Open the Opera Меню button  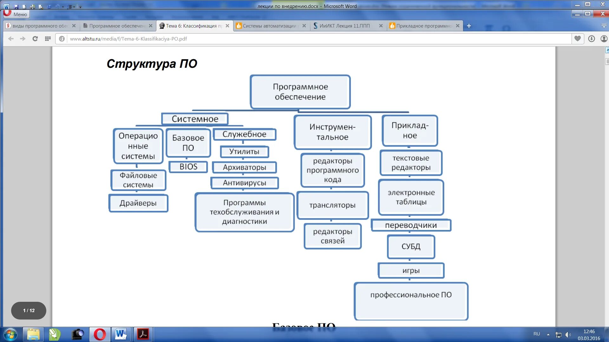pos(16,14)
